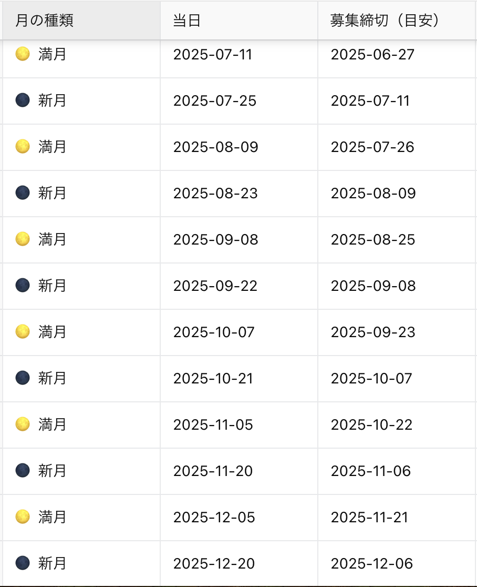This screenshot has height=587, width=477.
Task: Click the 当日 date cell 2025-11-05
Action: 239,425
